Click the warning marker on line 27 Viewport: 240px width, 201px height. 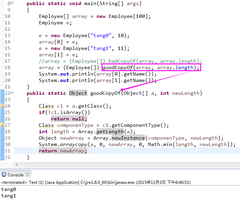point(2,125)
